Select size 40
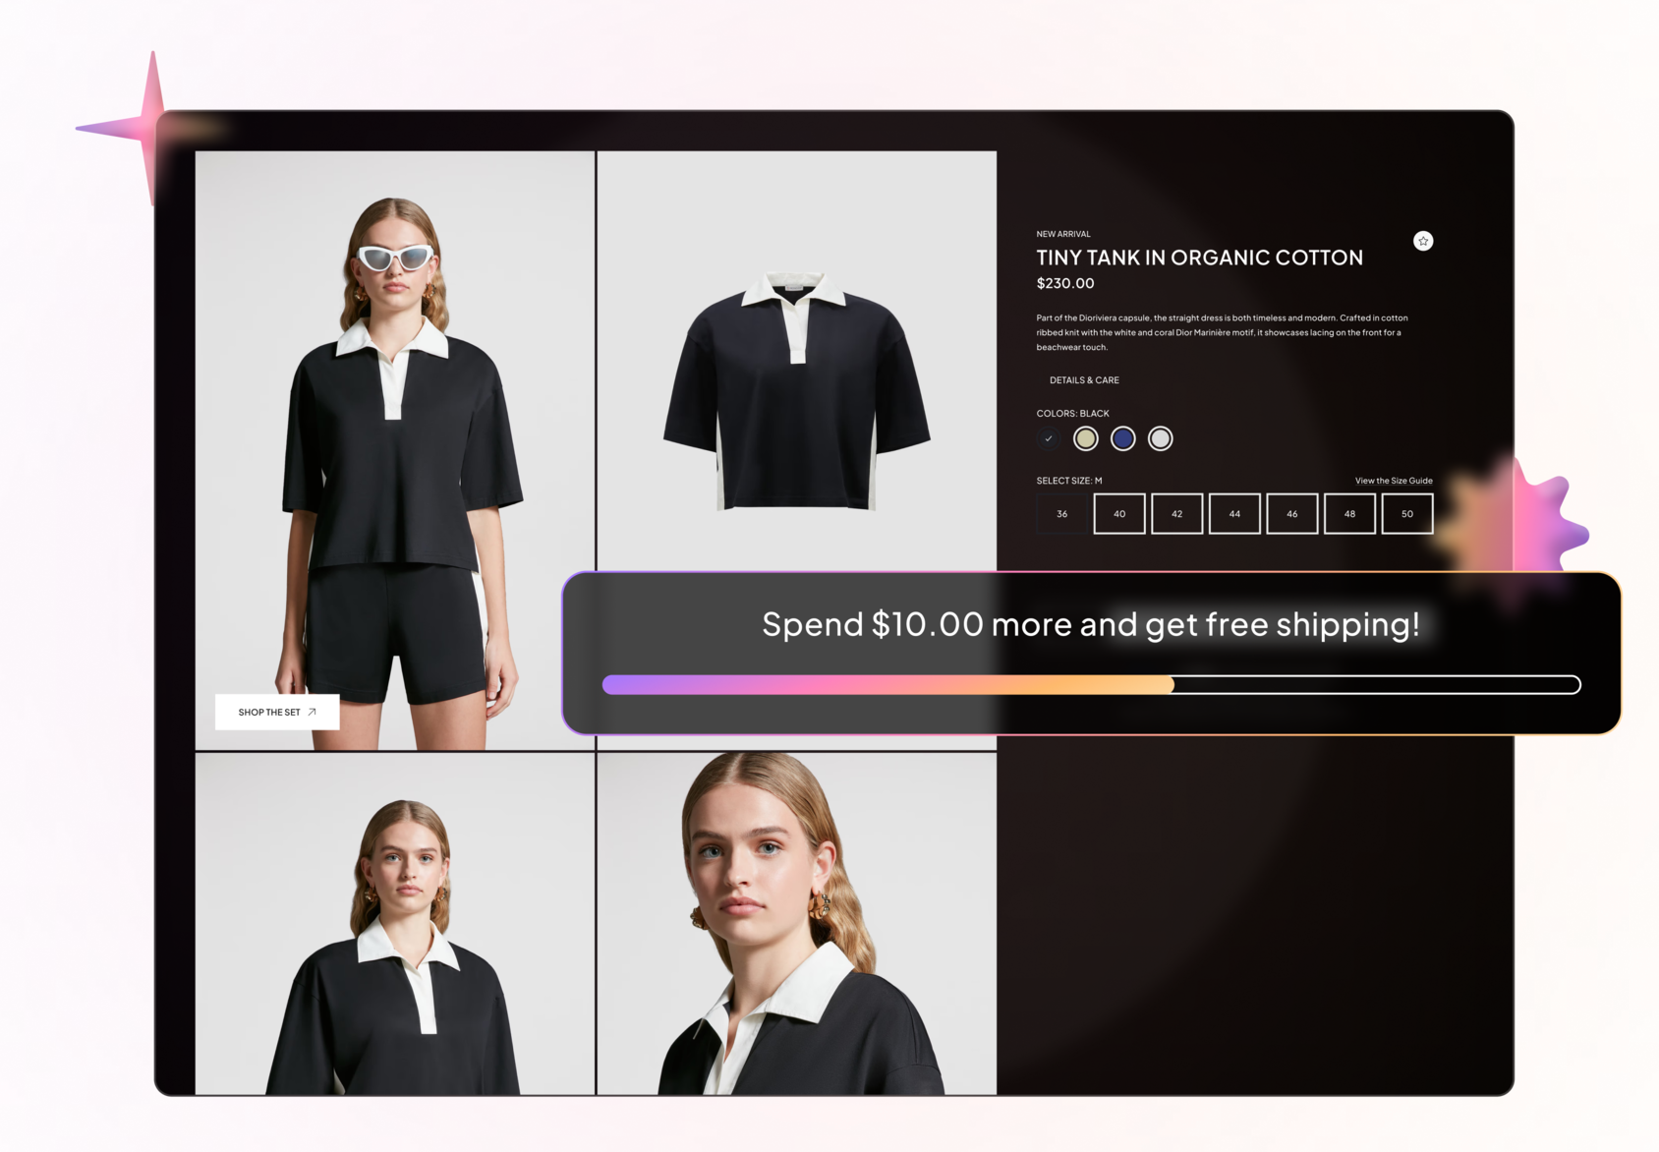This screenshot has height=1152, width=1659. click(1119, 514)
